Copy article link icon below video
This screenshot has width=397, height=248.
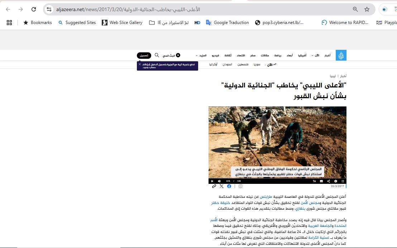pyautogui.click(x=214, y=186)
